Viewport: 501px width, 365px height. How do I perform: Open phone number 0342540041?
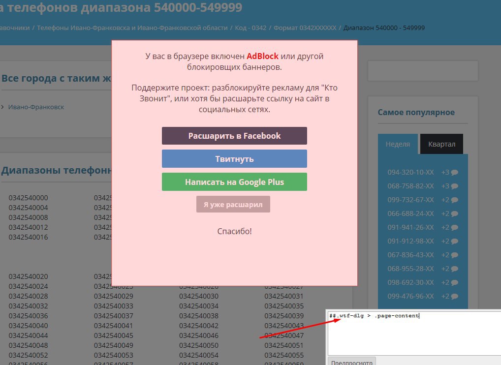[x=113, y=326]
